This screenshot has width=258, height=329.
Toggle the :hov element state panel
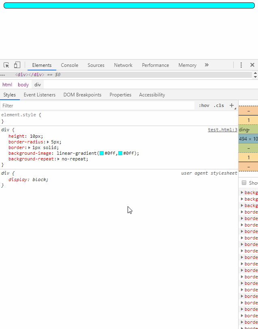pyautogui.click(x=204, y=106)
